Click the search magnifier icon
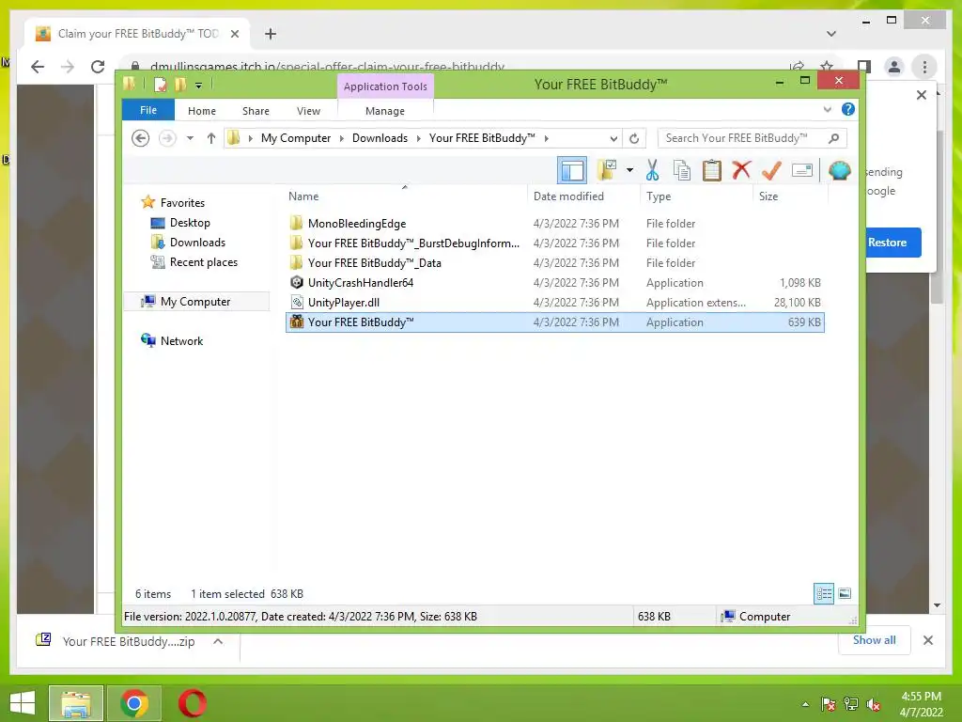The width and height of the screenshot is (962, 722). (x=833, y=138)
